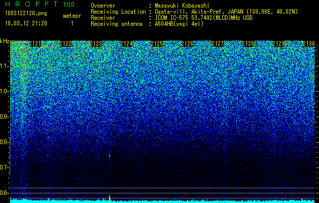This screenshot has height=203, width=319.
Task: Click the 1.0 kHz axis tick label
Action: pos(4,91)
